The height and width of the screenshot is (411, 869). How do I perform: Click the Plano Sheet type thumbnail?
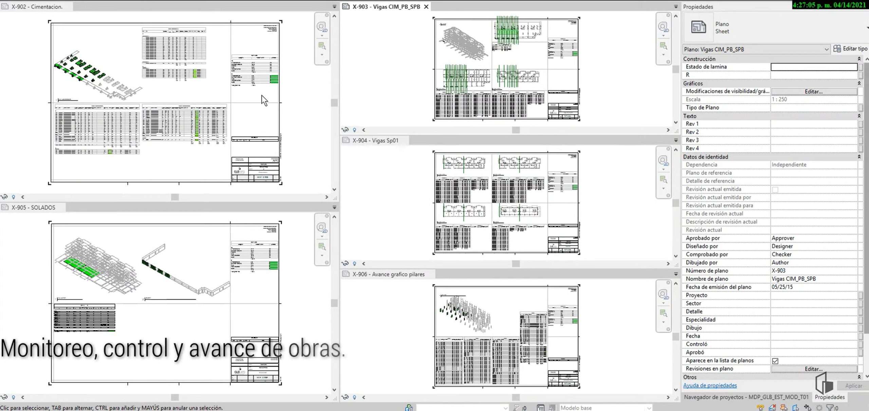tap(698, 27)
